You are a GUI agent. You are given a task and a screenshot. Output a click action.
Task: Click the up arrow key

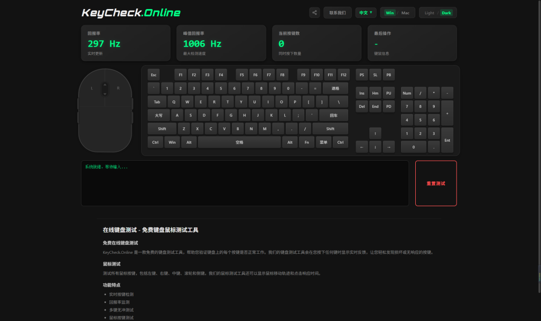[375, 133]
